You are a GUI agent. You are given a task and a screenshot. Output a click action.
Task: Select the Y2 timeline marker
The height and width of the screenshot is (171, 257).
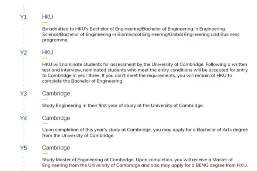click(x=23, y=52)
